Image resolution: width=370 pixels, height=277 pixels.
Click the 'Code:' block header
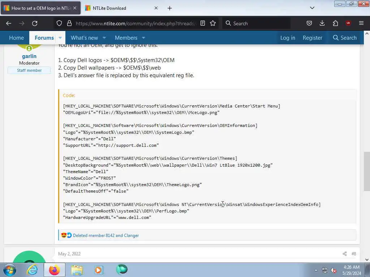tap(69, 95)
